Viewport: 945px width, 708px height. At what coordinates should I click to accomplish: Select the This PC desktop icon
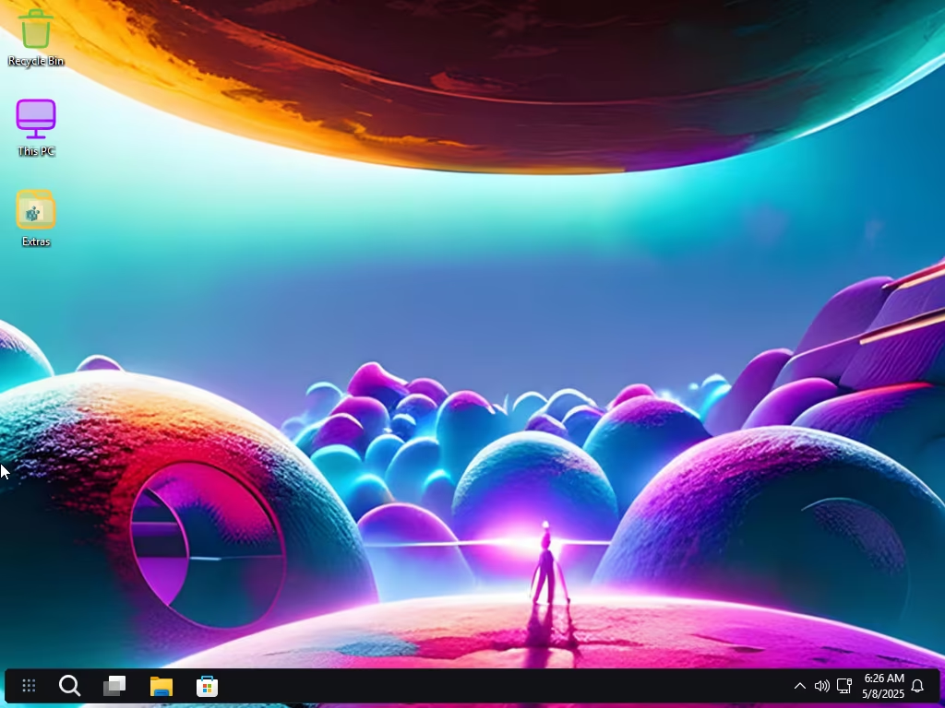tap(36, 127)
